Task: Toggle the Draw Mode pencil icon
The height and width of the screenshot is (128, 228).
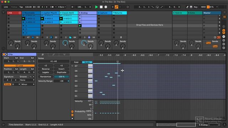Action: pyautogui.click(x=187, y=7)
